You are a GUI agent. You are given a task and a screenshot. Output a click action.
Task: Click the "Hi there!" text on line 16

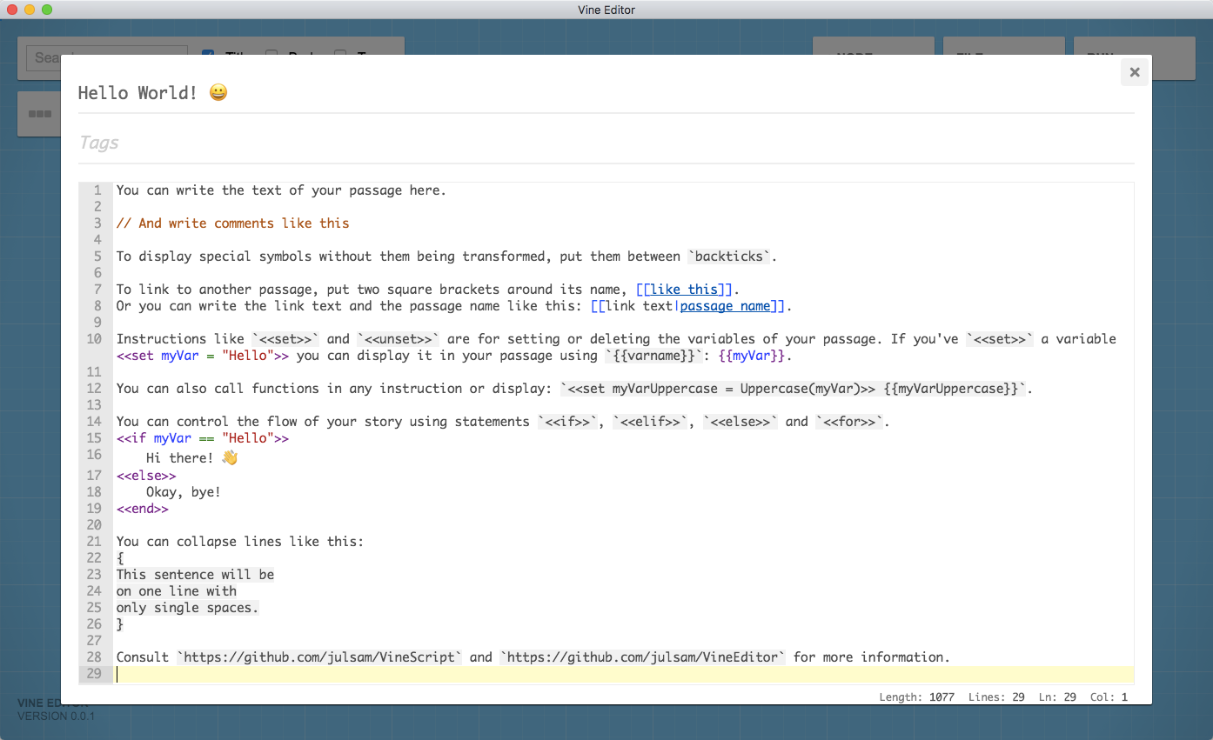click(x=179, y=458)
